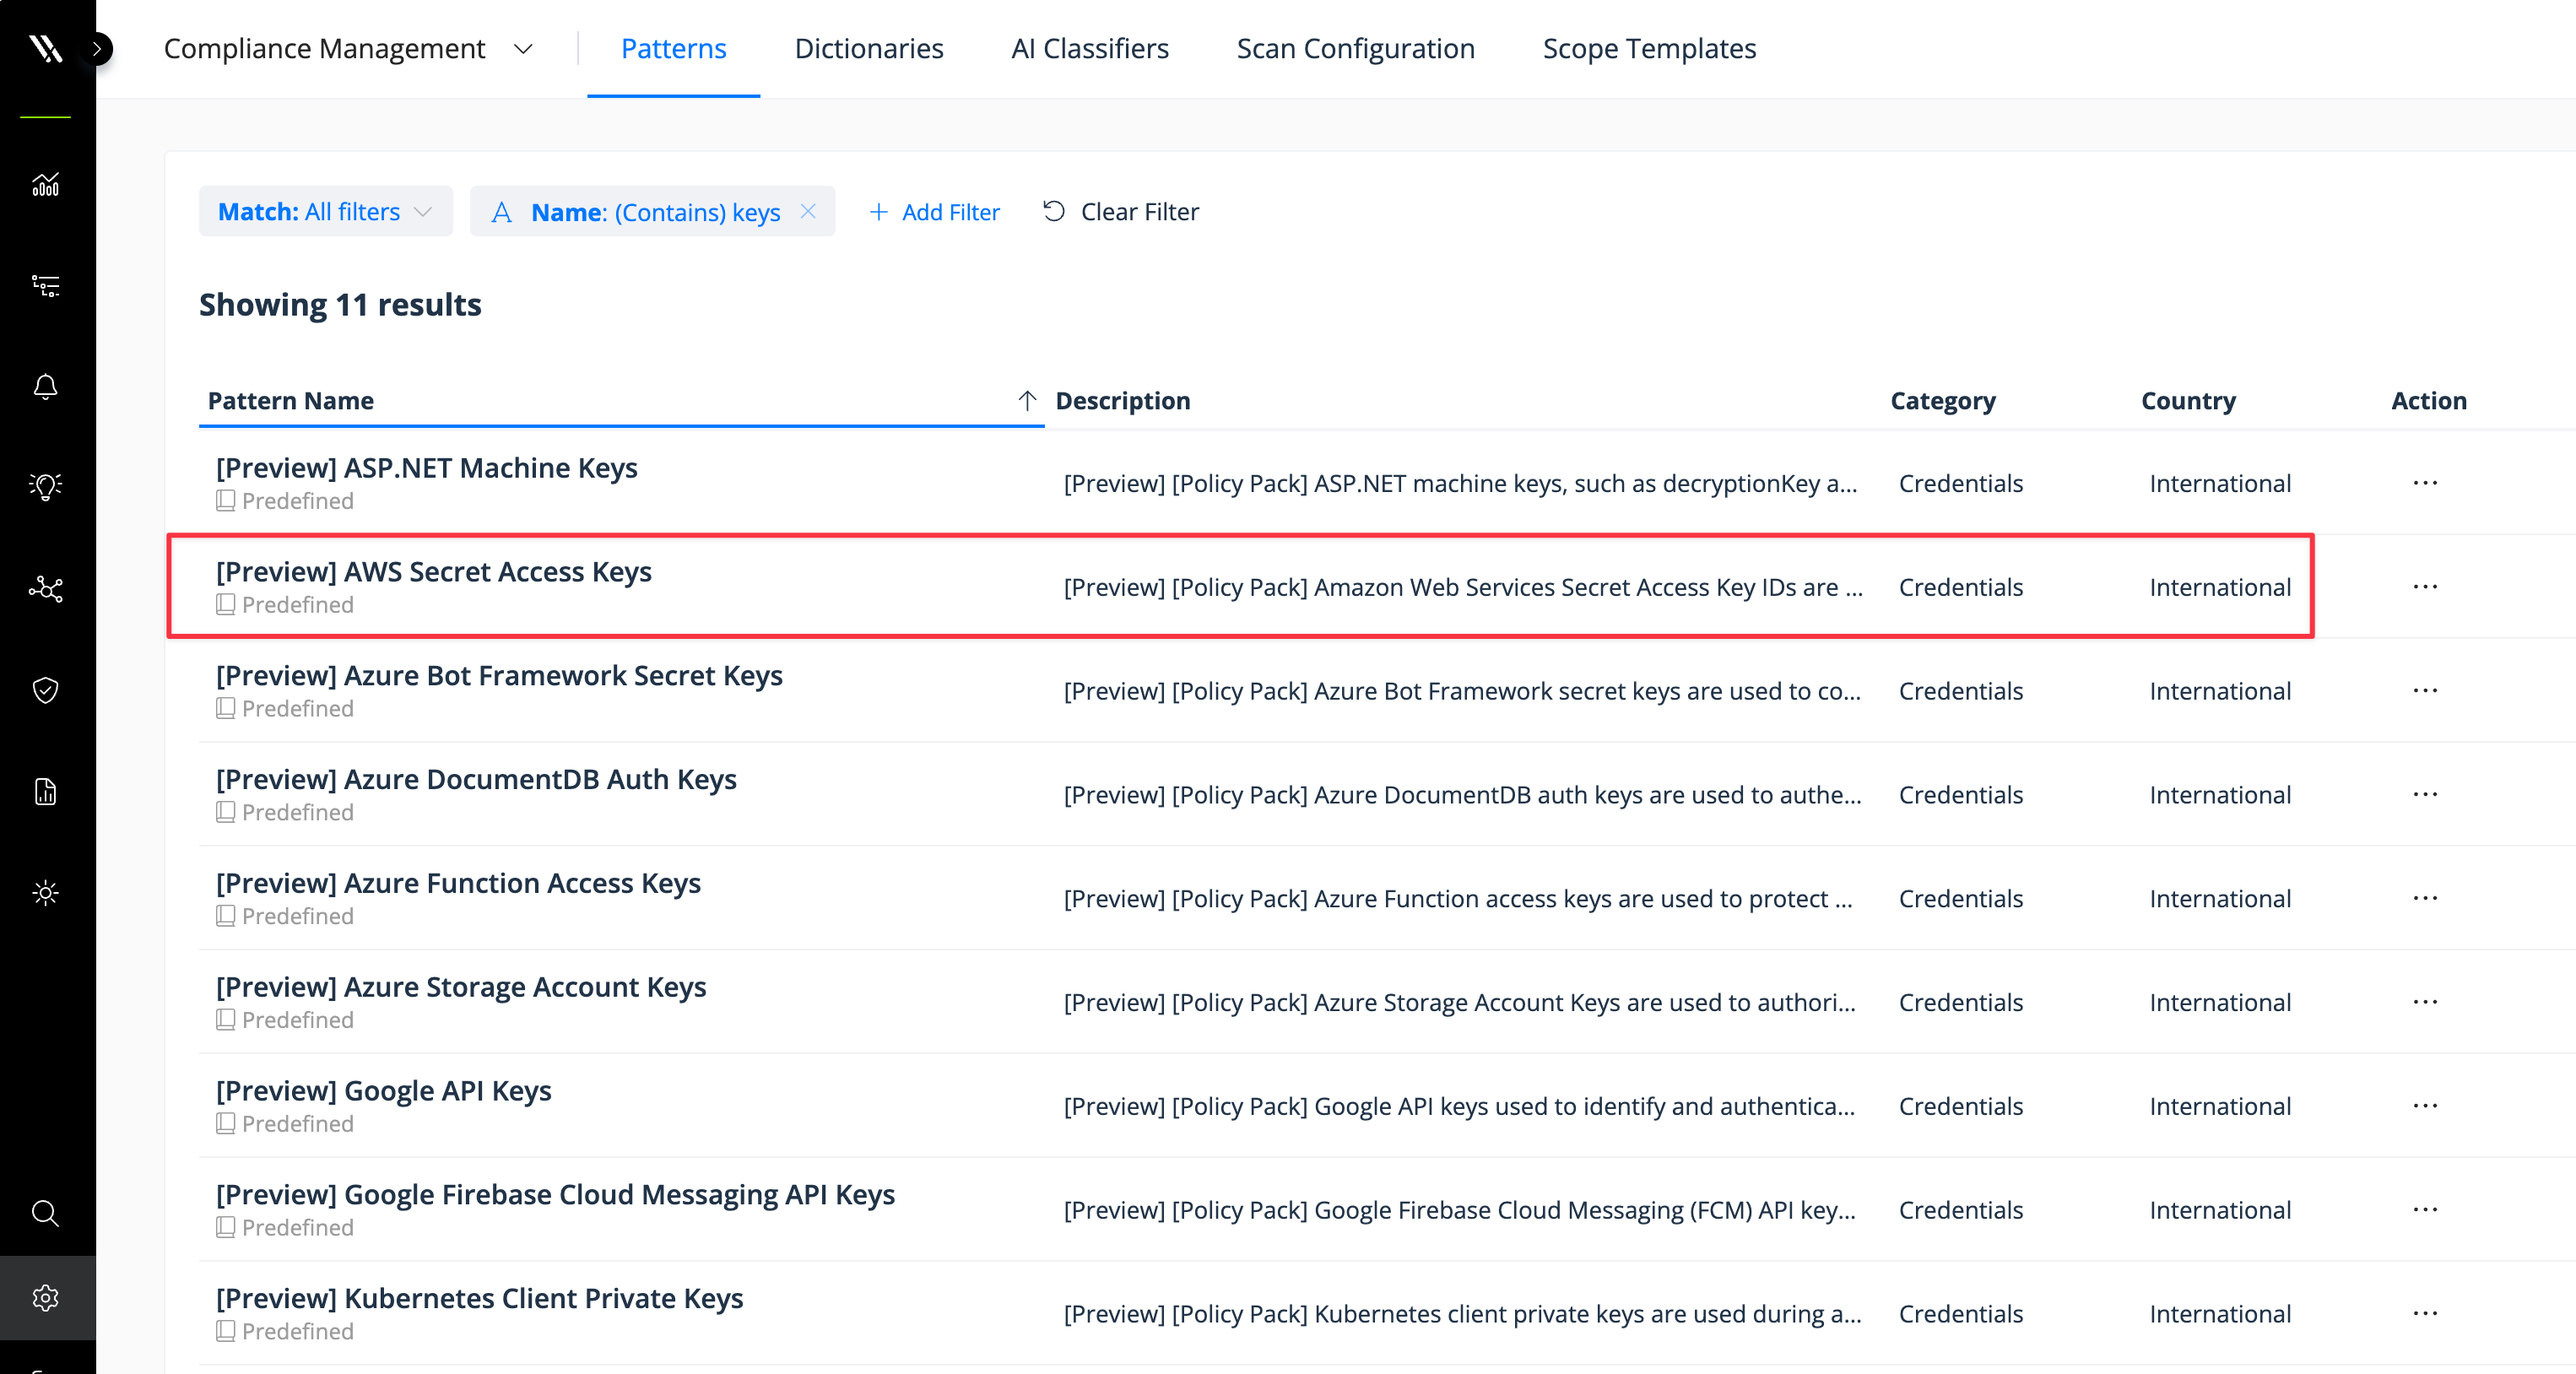Expand the sidebar with the arrow chevron button
Viewport: 2576px width, 1374px height.
97,48
